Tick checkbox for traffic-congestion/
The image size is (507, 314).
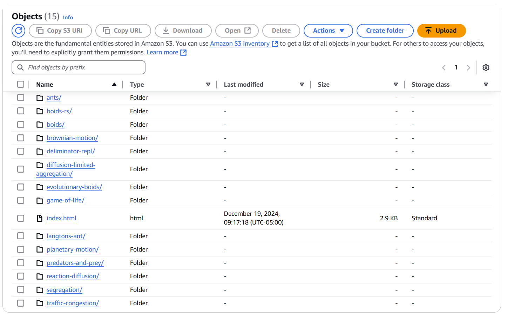click(x=21, y=303)
